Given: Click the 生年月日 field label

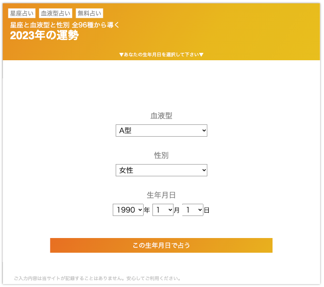Looking at the screenshot, I should tap(161, 195).
